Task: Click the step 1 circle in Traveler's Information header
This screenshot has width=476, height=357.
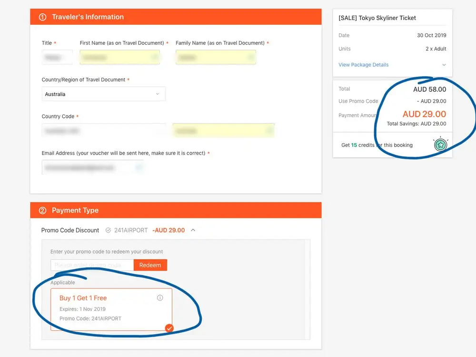Action: click(x=43, y=17)
